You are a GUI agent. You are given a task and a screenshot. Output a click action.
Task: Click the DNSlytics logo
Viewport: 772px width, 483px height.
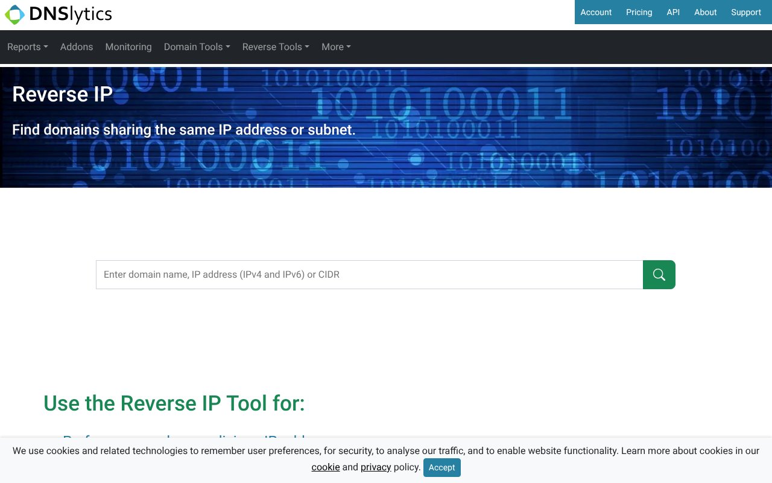click(58, 14)
